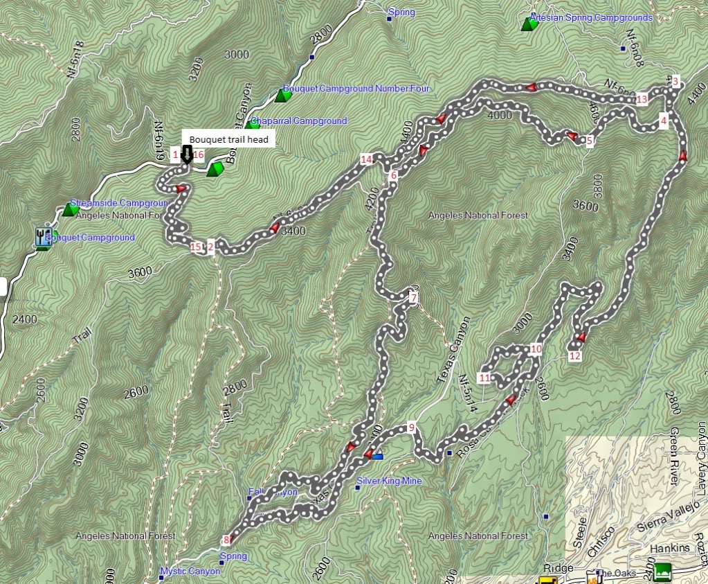708x584 pixels.
Task: Click the Silver King Mine point marker
Action: click(358, 488)
